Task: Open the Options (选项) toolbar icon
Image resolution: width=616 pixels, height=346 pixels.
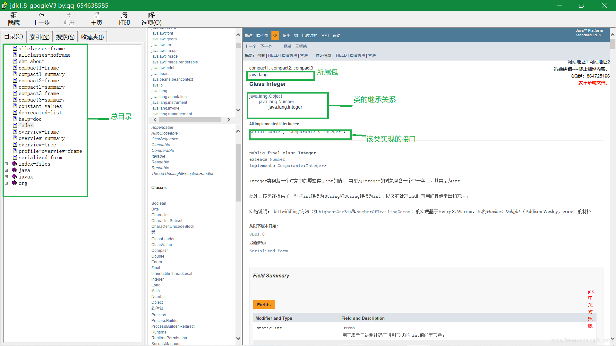Action: pos(151,15)
